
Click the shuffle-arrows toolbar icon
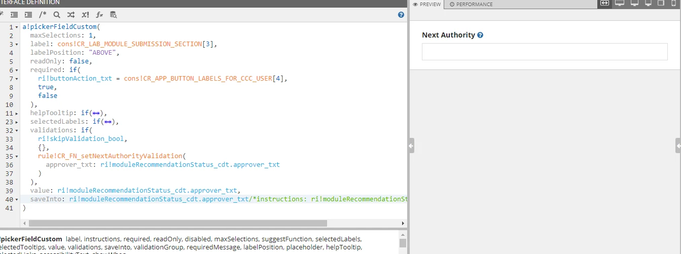pos(71,15)
